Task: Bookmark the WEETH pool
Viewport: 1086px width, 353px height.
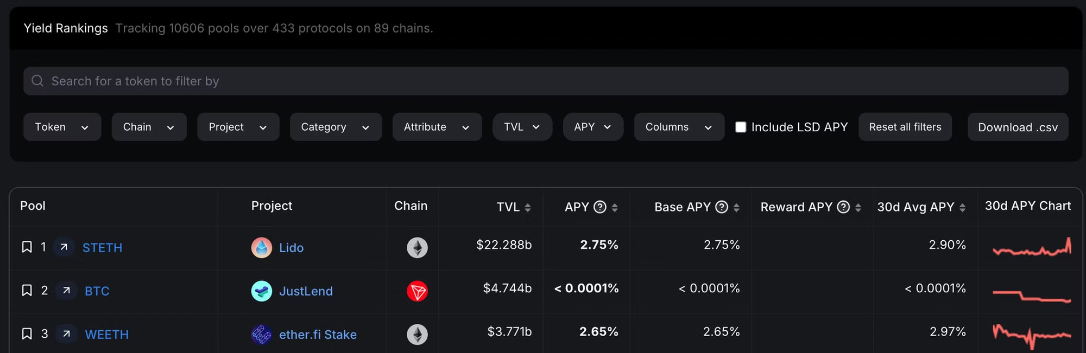Action: tap(27, 334)
